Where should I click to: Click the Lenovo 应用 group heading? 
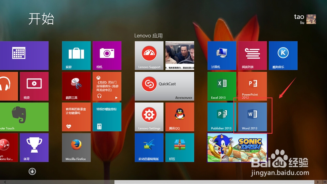coord(148,36)
